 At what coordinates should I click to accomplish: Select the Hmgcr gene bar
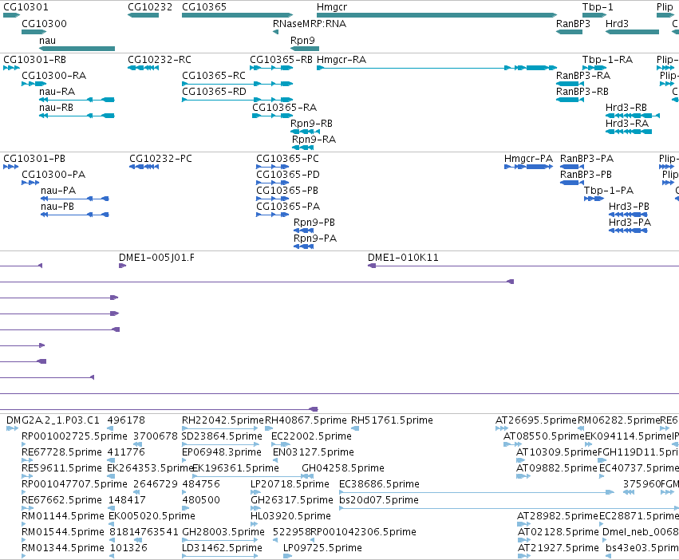click(436, 15)
